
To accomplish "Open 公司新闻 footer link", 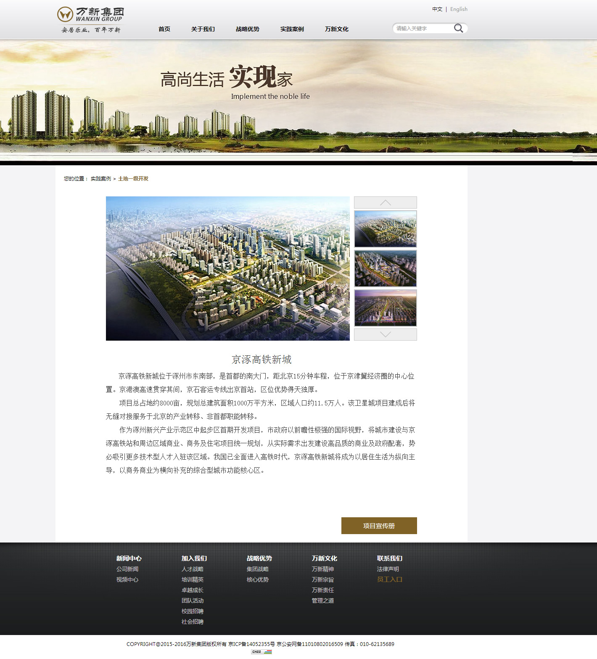I will (127, 569).
